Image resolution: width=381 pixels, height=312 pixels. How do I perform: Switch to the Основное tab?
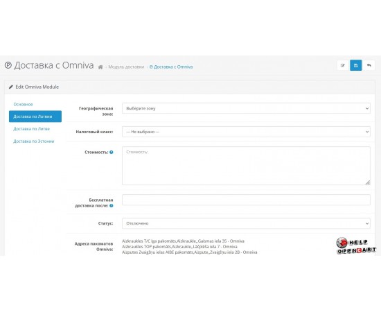pos(23,104)
